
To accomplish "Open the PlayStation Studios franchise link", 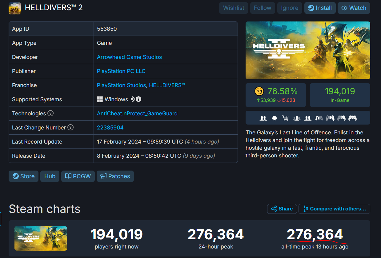I will pos(121,85).
